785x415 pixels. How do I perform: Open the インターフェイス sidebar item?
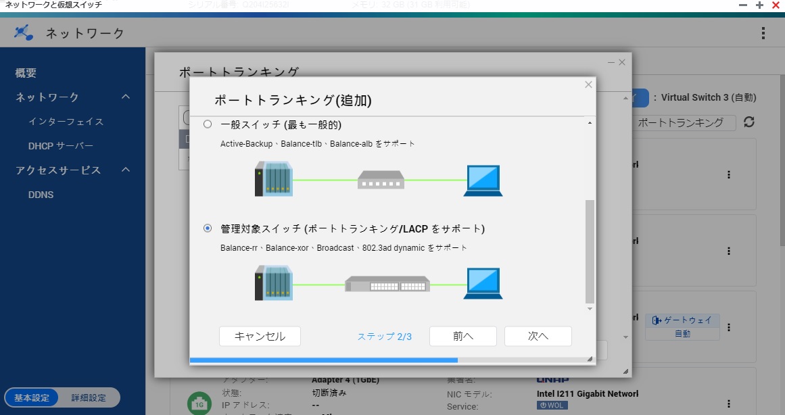(66, 122)
